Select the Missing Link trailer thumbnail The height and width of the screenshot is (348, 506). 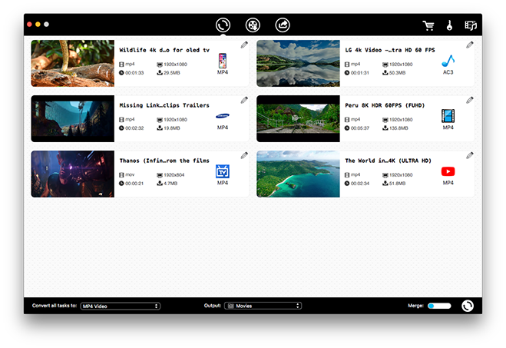[x=73, y=118]
